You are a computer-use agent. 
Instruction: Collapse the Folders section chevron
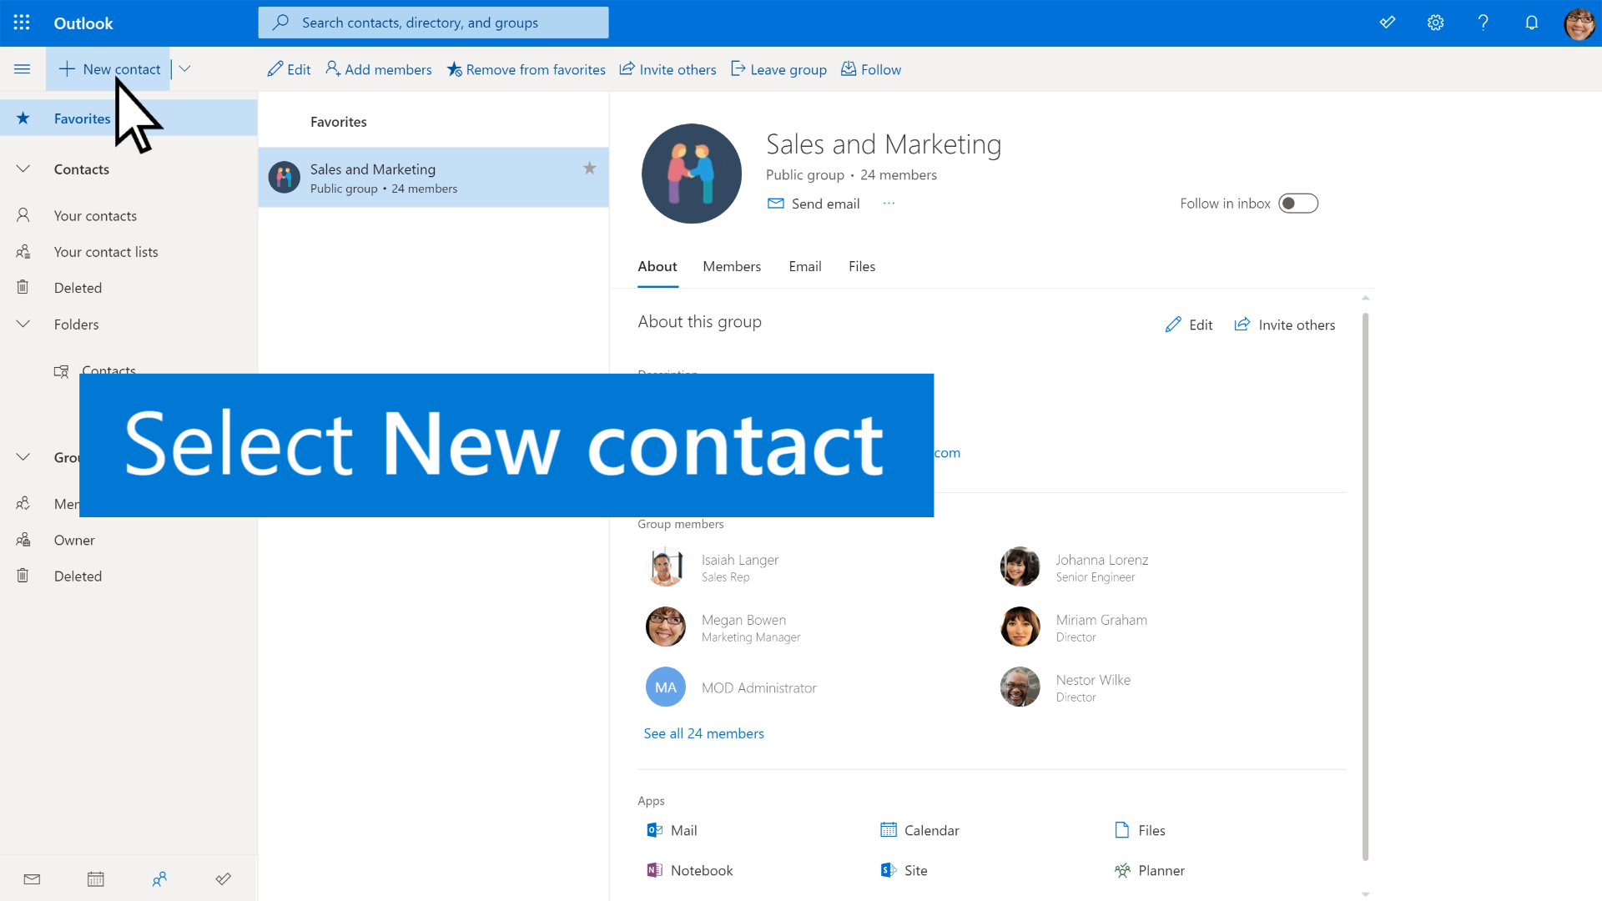pyautogui.click(x=23, y=324)
